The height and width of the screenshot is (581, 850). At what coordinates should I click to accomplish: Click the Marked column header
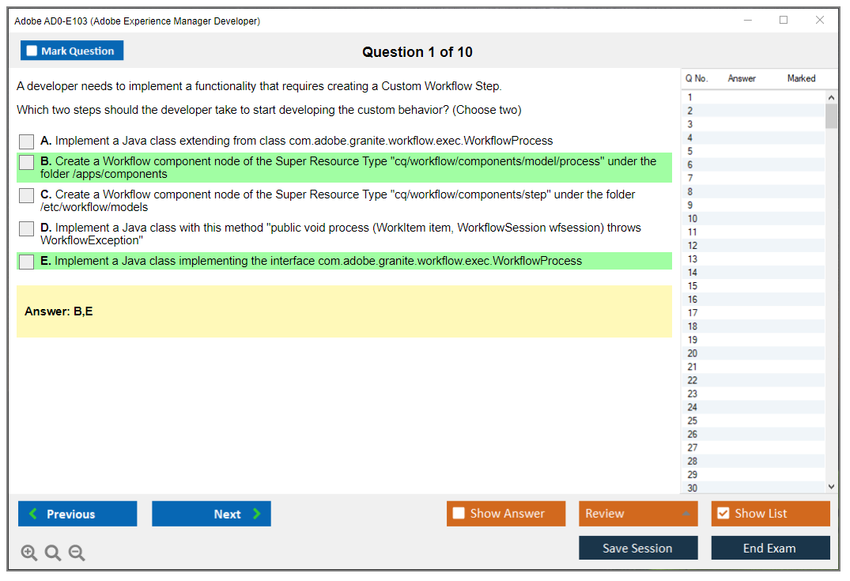(801, 78)
